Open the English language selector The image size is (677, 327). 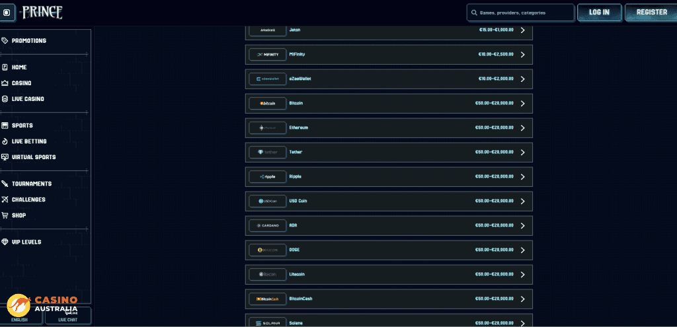click(20, 316)
